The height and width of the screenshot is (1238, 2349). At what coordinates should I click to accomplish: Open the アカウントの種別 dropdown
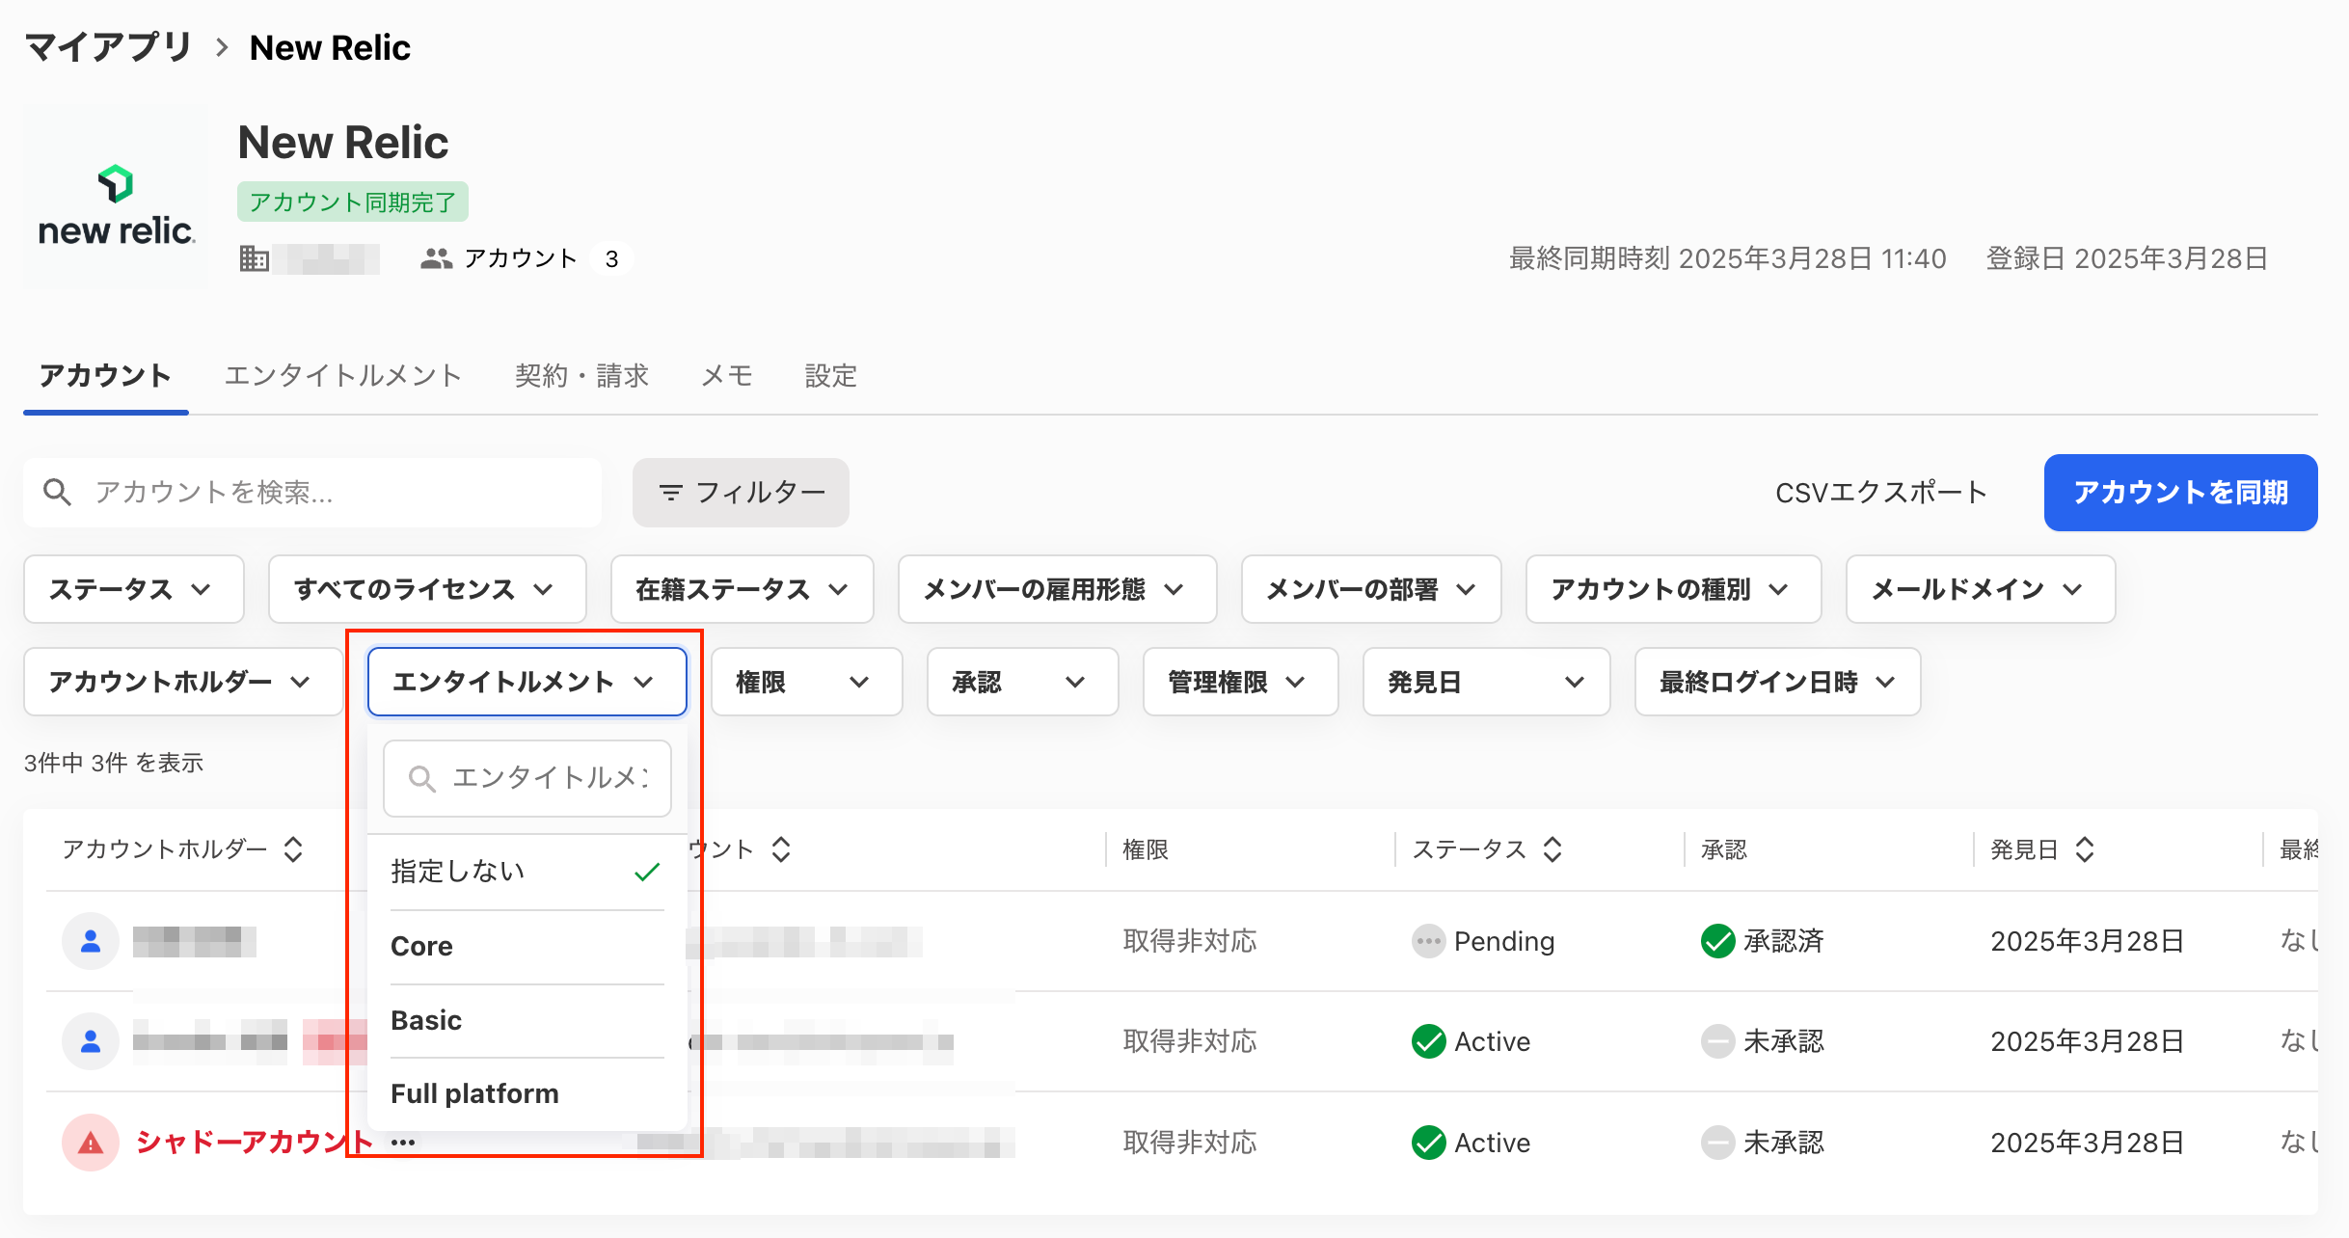1673,589
